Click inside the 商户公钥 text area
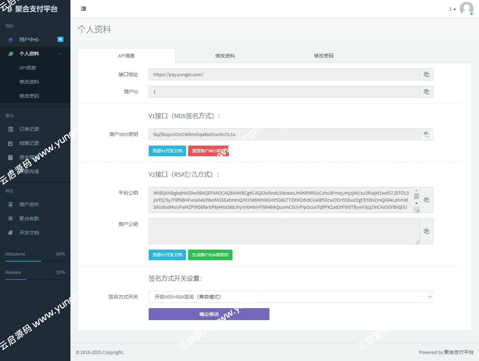Image resolution: width=479 pixels, height=361 pixels. point(284,231)
